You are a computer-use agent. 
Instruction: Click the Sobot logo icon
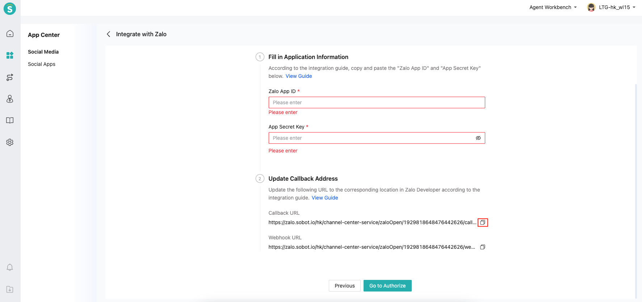coord(10,8)
